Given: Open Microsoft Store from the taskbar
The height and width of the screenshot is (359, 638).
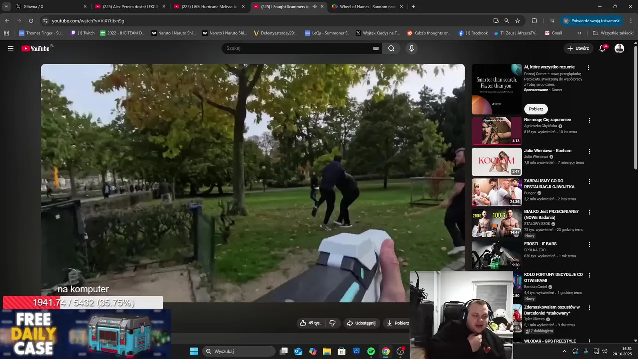Looking at the screenshot, I should [x=341, y=351].
